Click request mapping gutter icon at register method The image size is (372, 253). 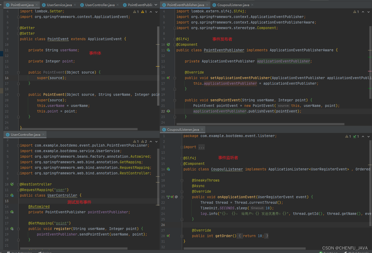(12, 229)
